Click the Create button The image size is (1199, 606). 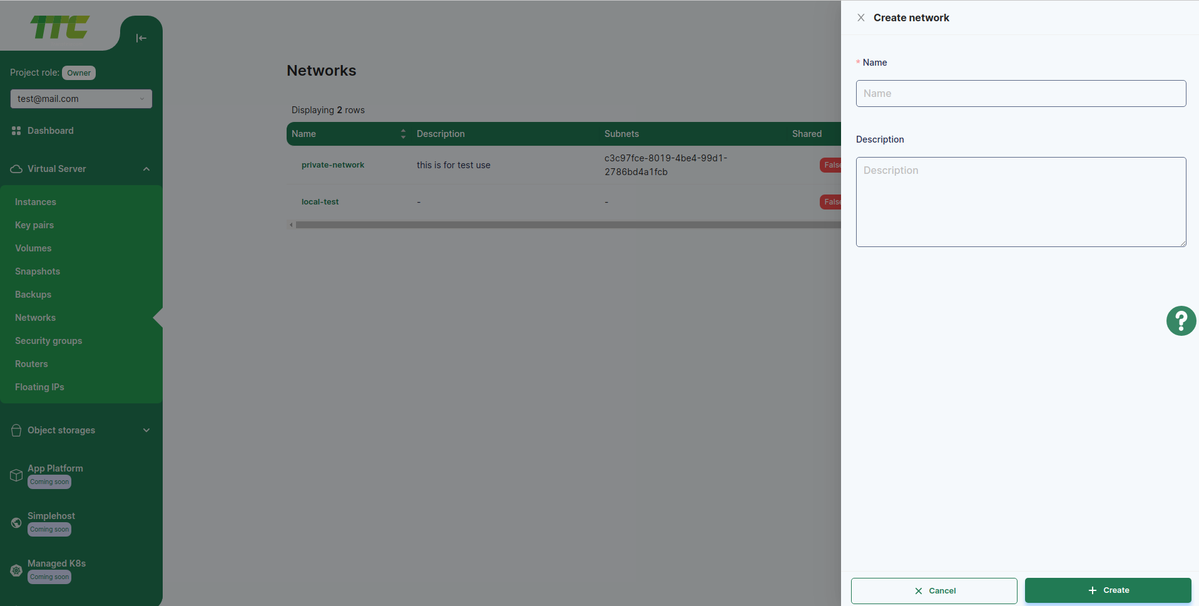coord(1108,590)
